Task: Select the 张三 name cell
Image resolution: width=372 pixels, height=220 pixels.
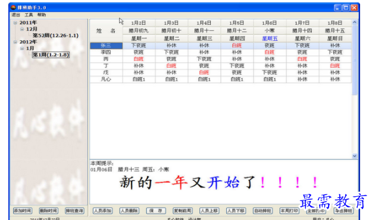Action: [x=106, y=46]
